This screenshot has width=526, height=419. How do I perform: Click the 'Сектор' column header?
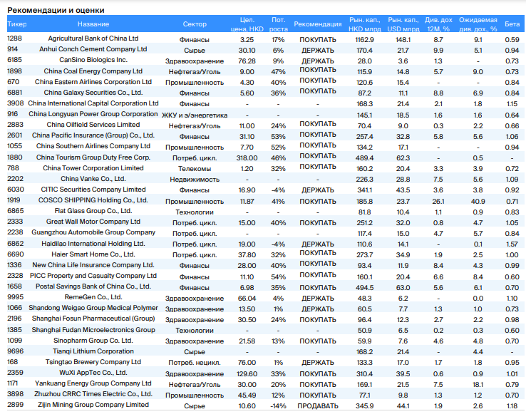(195, 24)
